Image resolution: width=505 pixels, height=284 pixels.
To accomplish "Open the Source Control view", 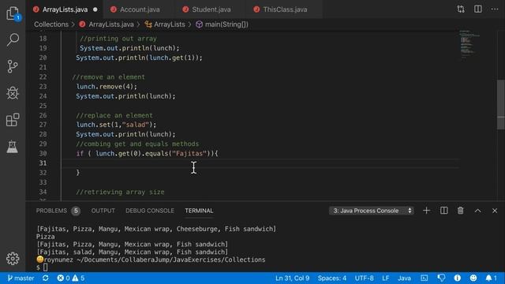I will (x=13, y=66).
